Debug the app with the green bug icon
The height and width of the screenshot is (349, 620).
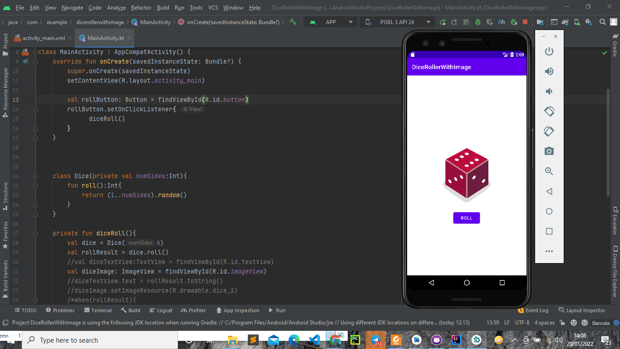477,21
